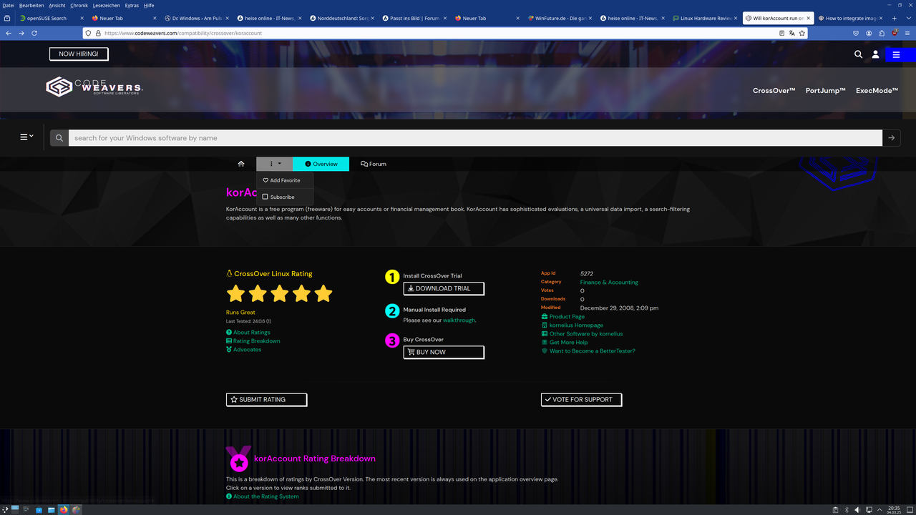This screenshot has height=515, width=916.
Task: Reload the page
Action: [x=34, y=33]
